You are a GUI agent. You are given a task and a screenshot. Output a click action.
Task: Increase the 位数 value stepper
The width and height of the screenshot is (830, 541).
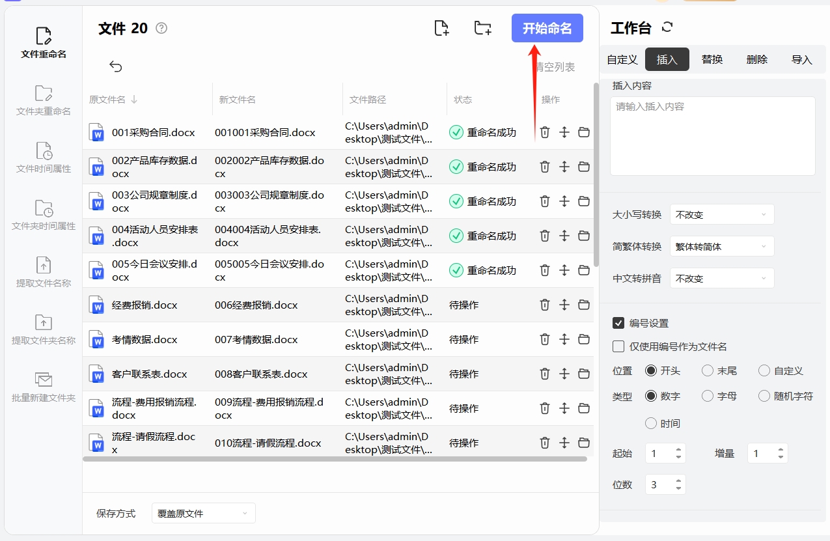click(x=679, y=481)
